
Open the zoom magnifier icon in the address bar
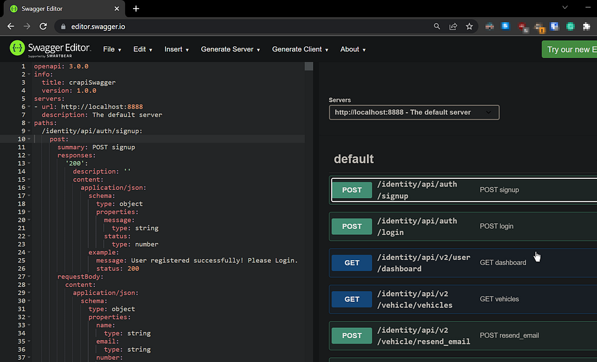click(x=437, y=26)
